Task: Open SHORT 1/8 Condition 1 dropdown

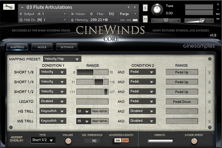Action: [x=53, y=72]
